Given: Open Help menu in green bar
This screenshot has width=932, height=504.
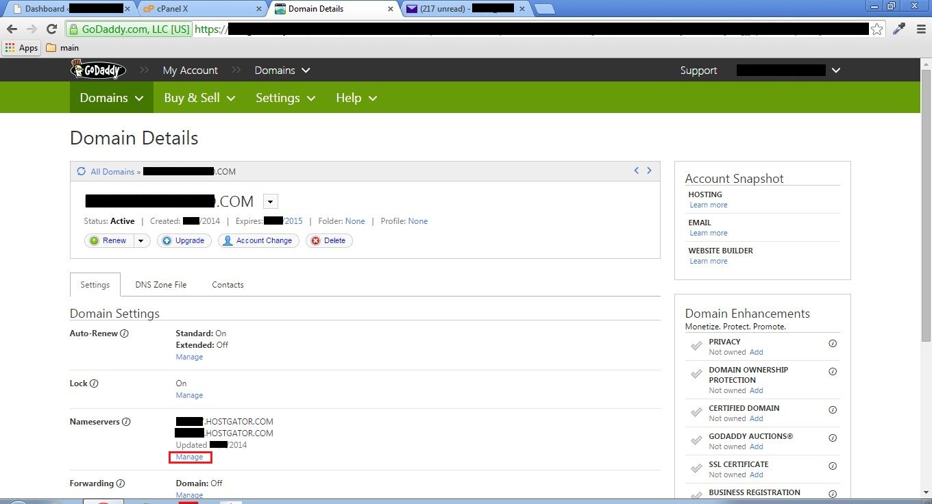Looking at the screenshot, I should click(356, 98).
